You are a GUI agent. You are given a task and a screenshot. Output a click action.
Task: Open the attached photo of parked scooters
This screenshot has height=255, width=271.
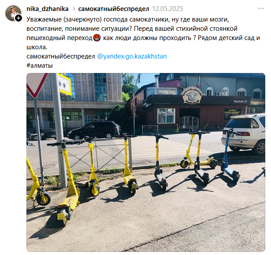click(x=146, y=162)
